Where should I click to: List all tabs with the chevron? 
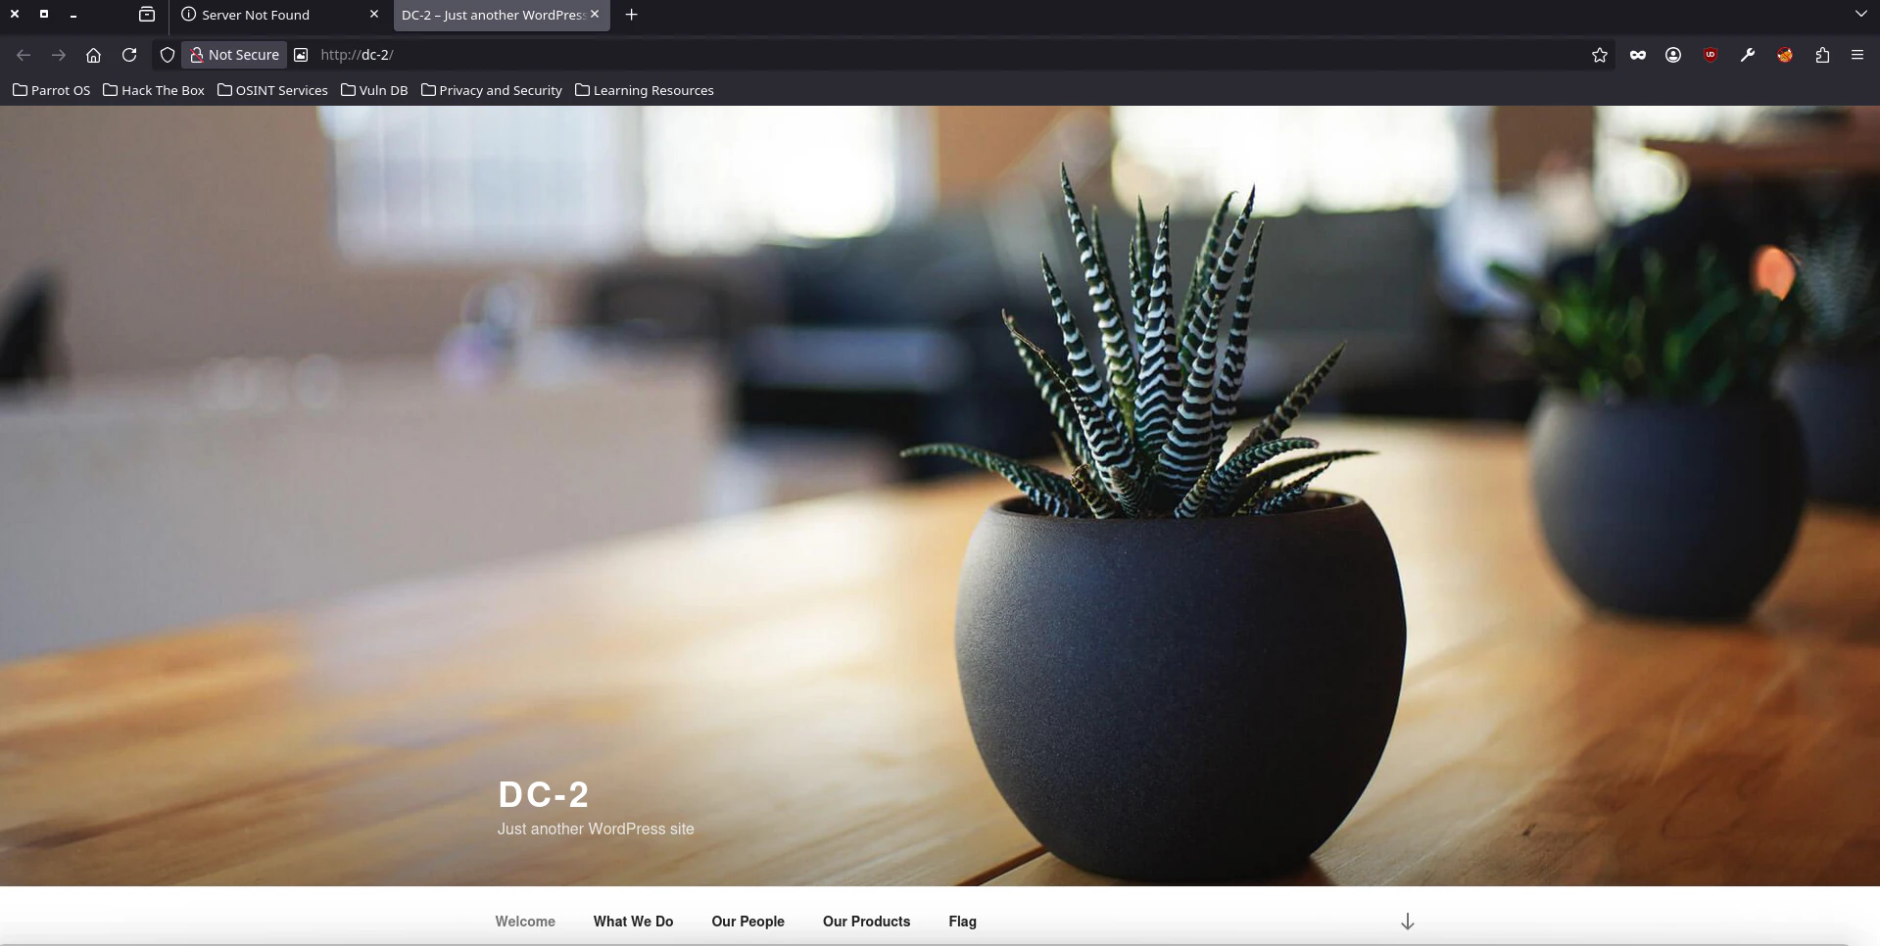(1860, 15)
